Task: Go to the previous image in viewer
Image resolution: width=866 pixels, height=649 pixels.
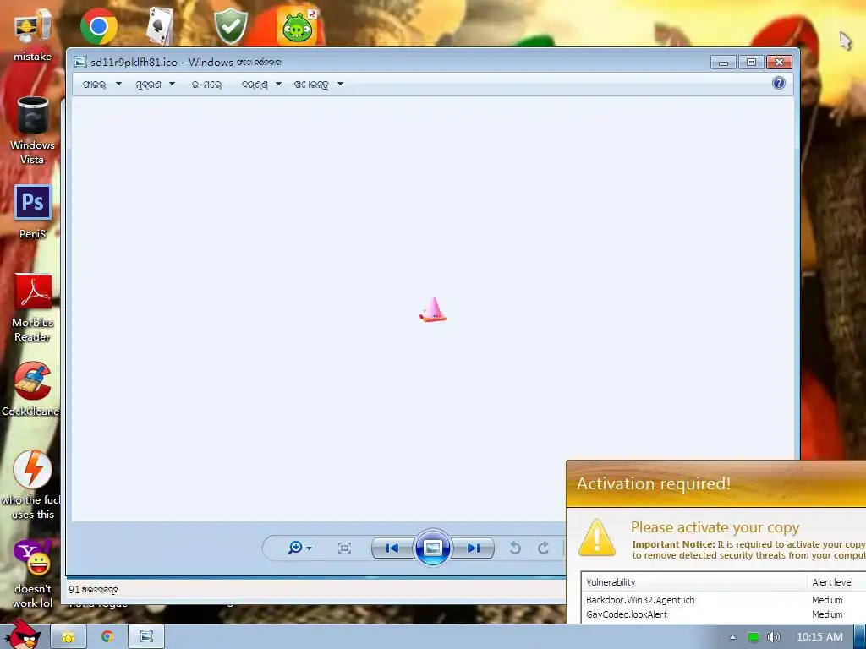Action: click(392, 548)
